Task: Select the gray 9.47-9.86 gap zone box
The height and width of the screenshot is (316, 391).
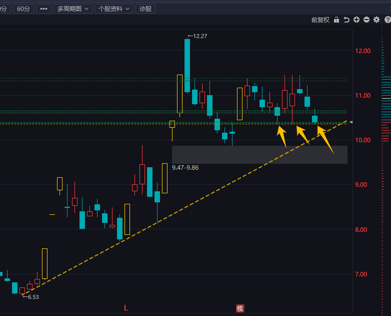Action: (x=259, y=155)
